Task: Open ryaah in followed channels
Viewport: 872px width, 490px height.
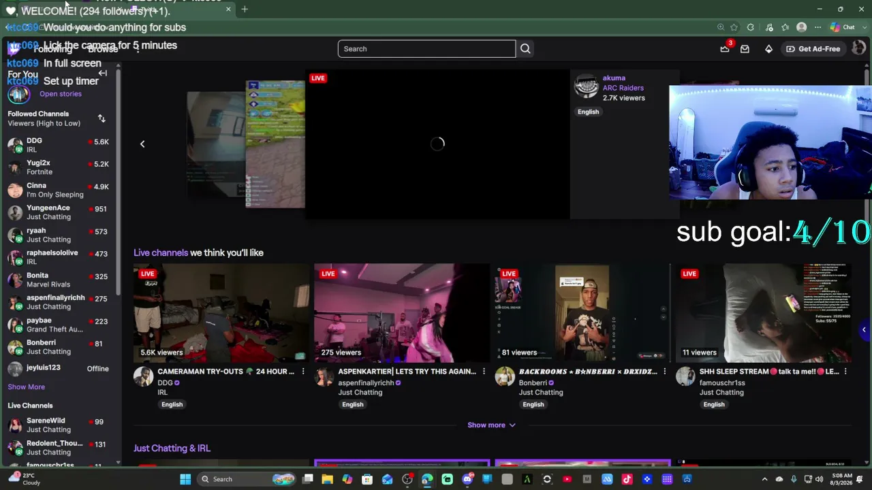Action: click(x=59, y=235)
